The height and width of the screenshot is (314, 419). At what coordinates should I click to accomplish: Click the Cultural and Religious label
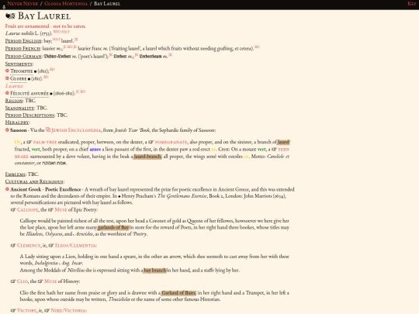34,182
